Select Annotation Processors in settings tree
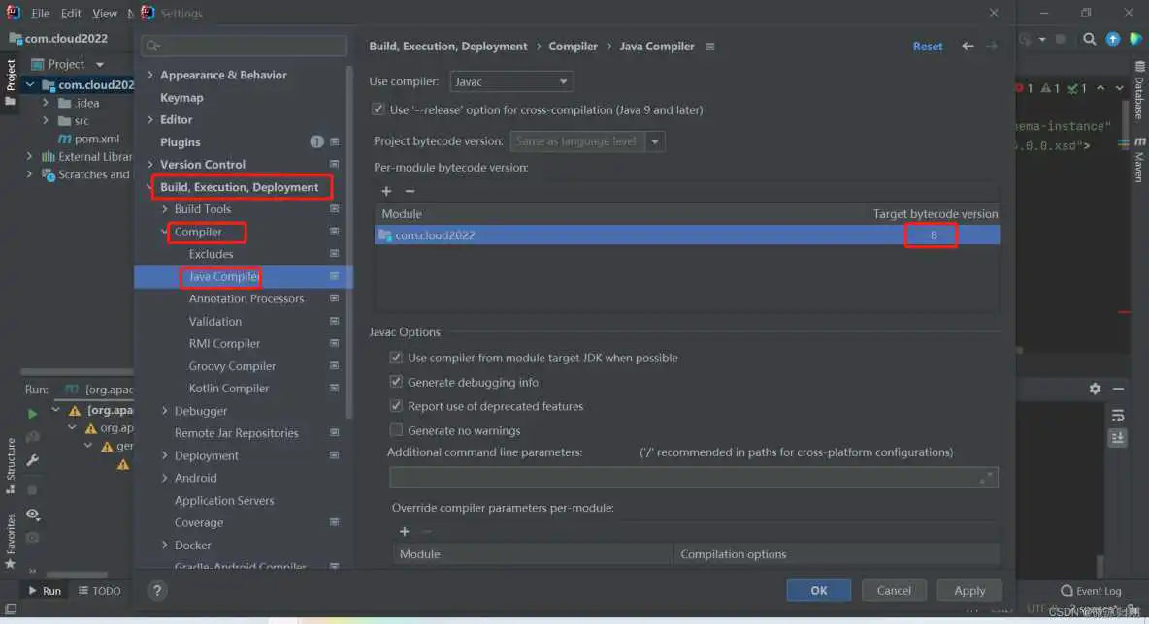 tap(246, 299)
